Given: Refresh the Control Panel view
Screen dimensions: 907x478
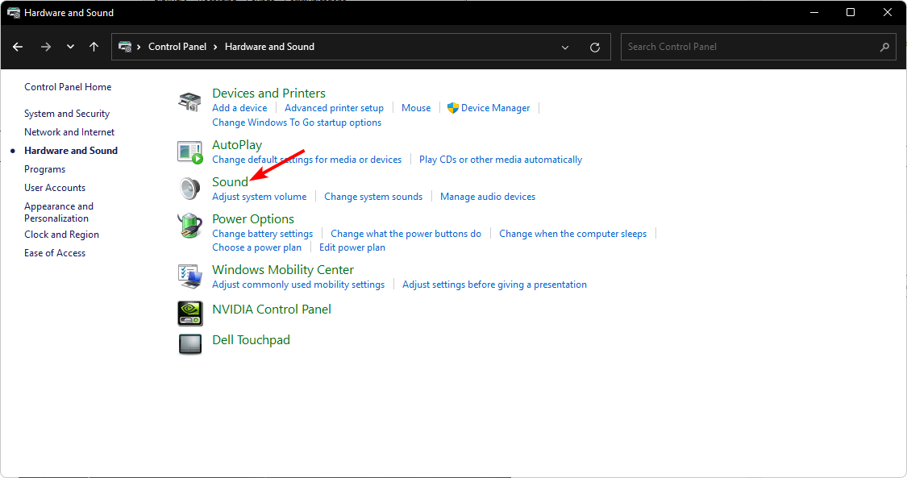Looking at the screenshot, I should click(595, 47).
